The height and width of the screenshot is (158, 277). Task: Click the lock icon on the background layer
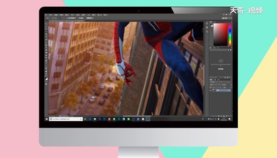[x=229, y=90]
